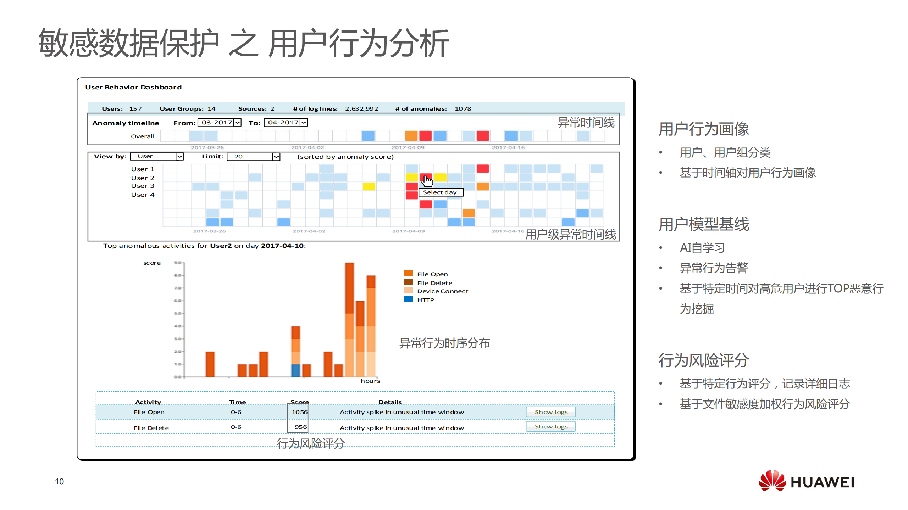Toggle the Overall timeline row selection

point(143,136)
